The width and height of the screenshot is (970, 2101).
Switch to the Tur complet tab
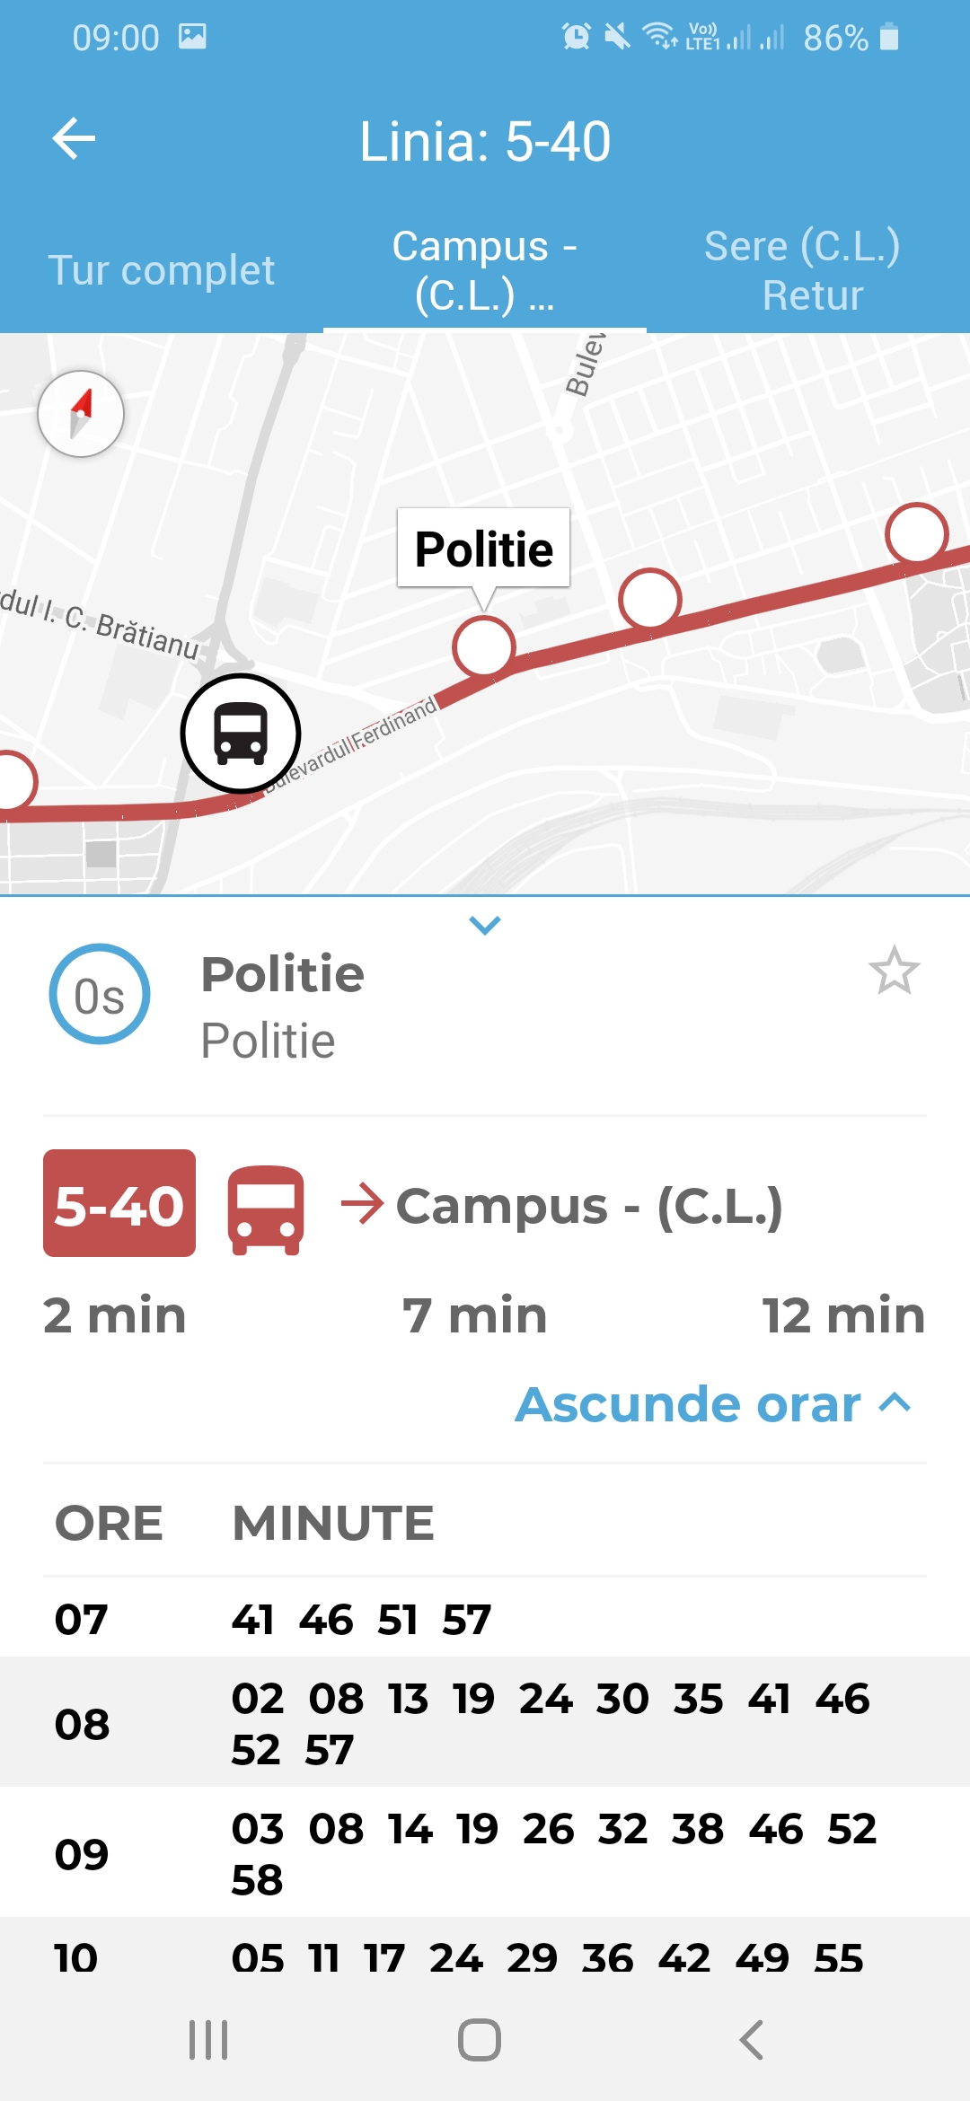pyautogui.click(x=162, y=270)
